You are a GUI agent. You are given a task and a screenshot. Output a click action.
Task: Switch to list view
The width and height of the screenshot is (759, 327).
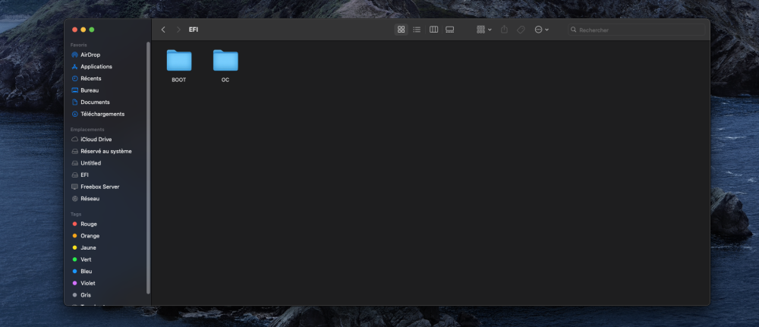point(417,30)
